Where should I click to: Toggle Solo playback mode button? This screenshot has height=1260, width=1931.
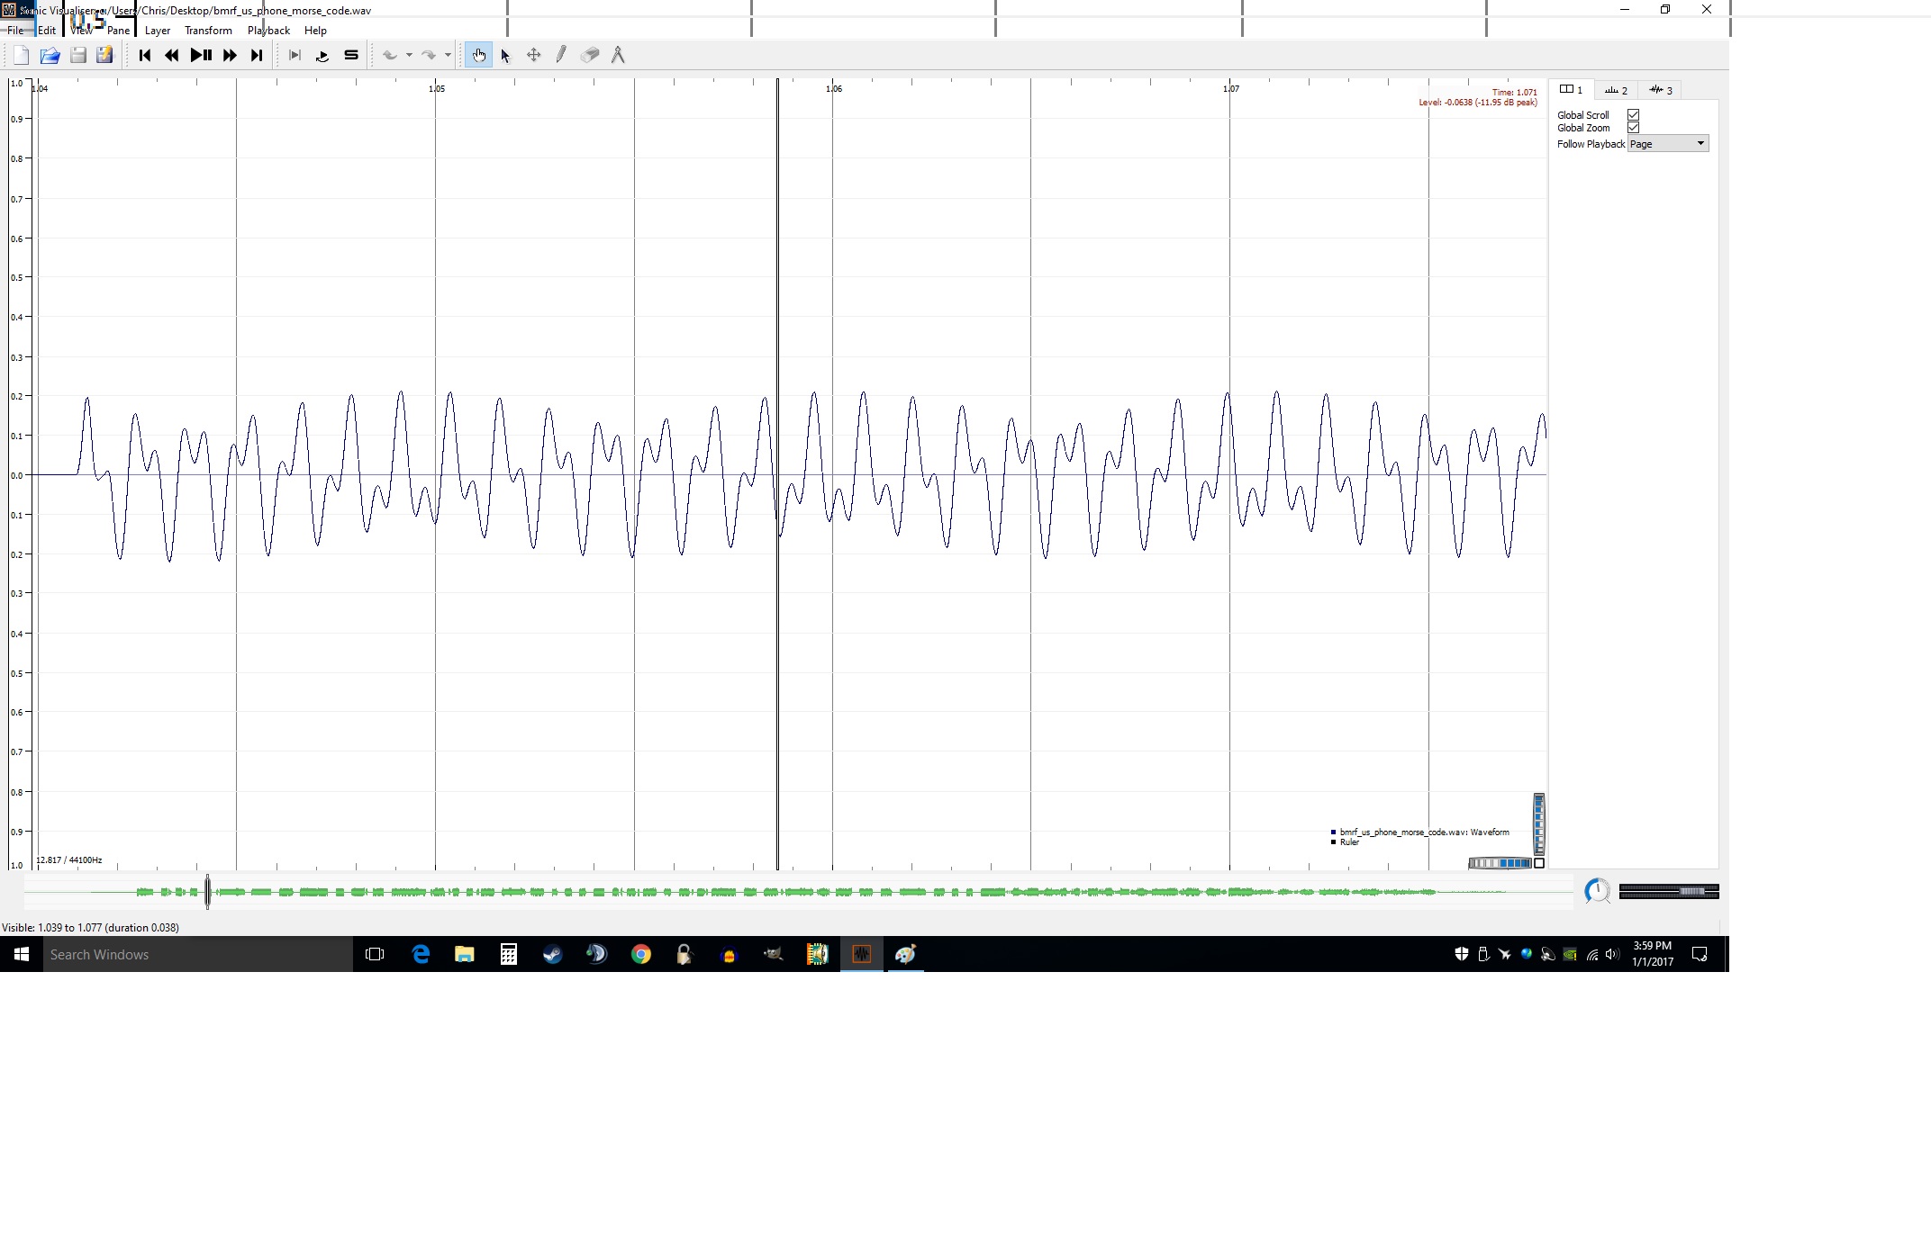(351, 56)
